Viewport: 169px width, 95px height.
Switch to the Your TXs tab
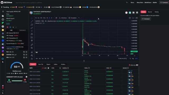[x=41, y=64]
